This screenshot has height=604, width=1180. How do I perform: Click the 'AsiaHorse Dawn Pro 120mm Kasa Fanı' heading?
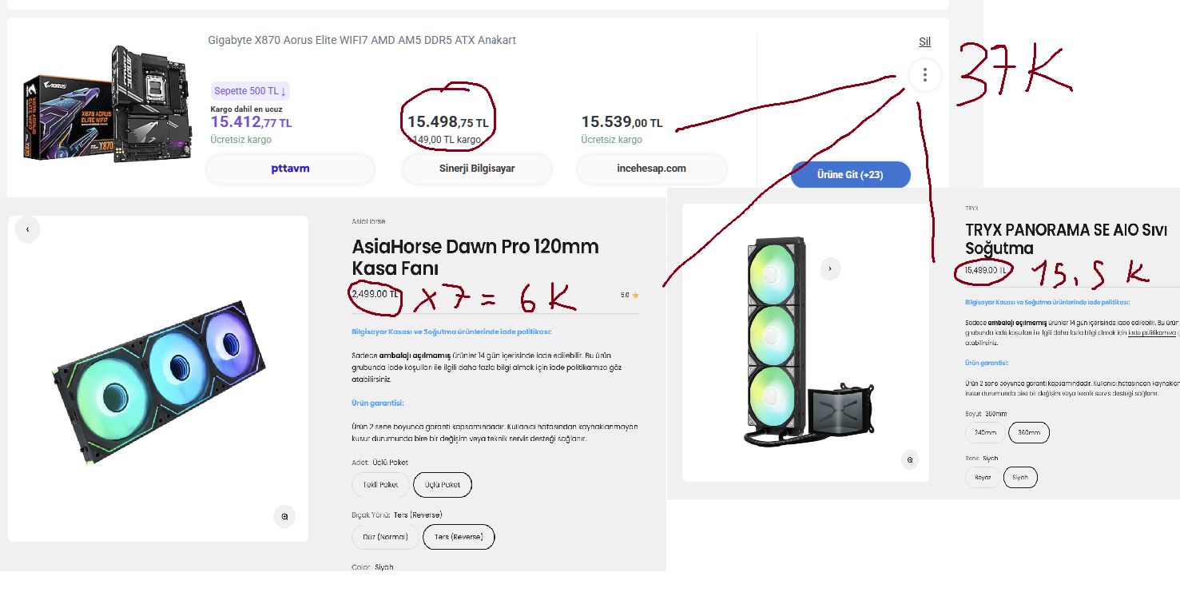[x=475, y=257]
